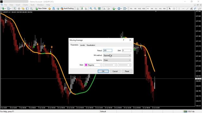Click the globe icon beside AutoTrading
202x113 pixels.
point(58,8)
